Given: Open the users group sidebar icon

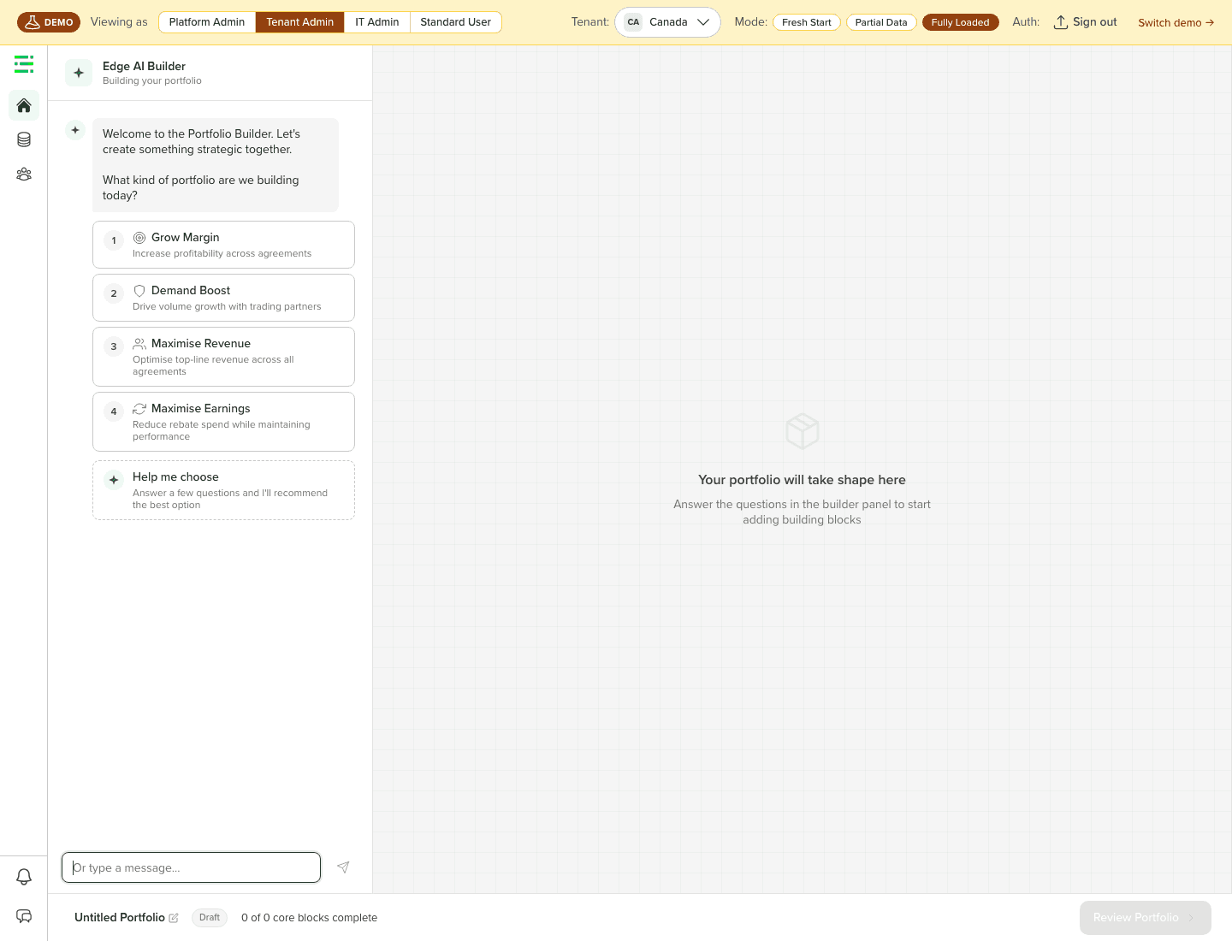Looking at the screenshot, I should 24,174.
